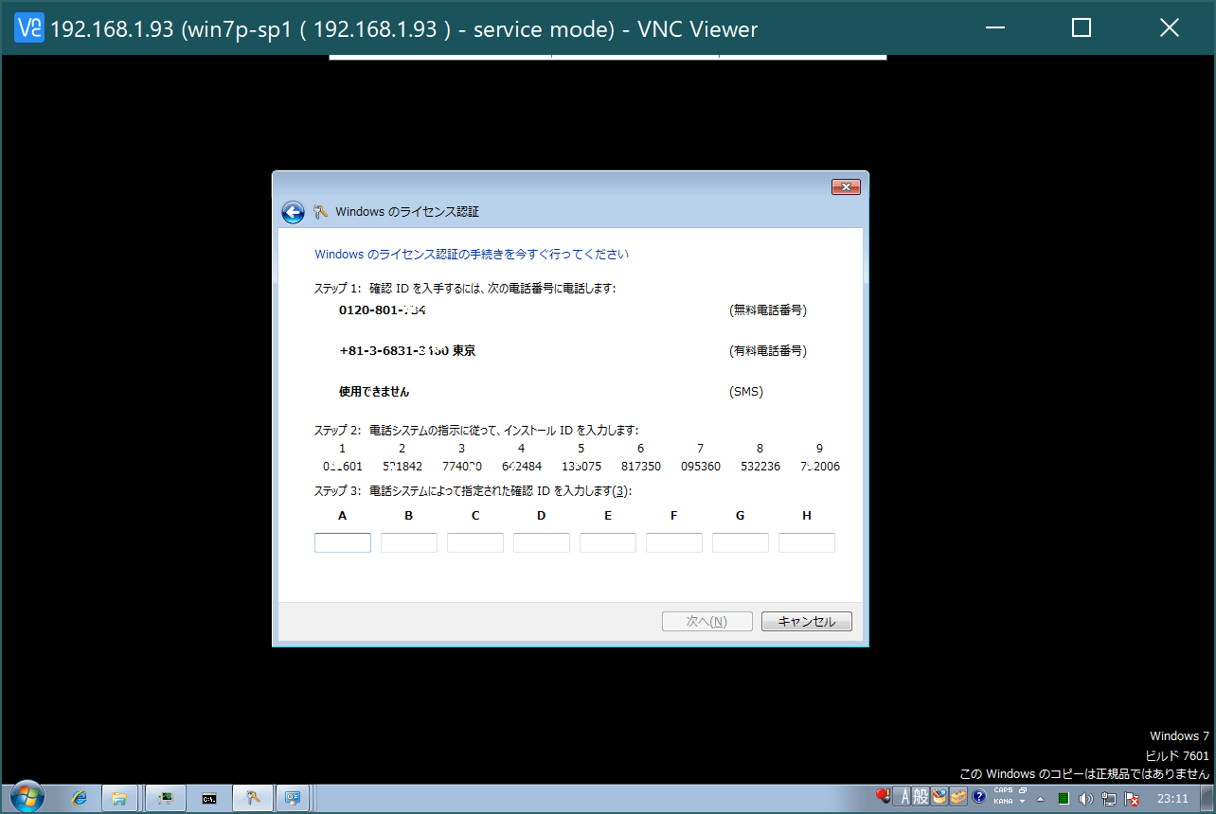Click the back arrow in the activation wizard
This screenshot has height=814, width=1216.
tap(293, 212)
